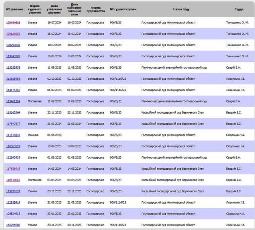Open decision 115296980 dated 30.11.2023
255x230 pixels.
coord(13,225)
